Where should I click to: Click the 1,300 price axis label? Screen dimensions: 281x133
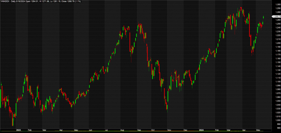[278, 5]
